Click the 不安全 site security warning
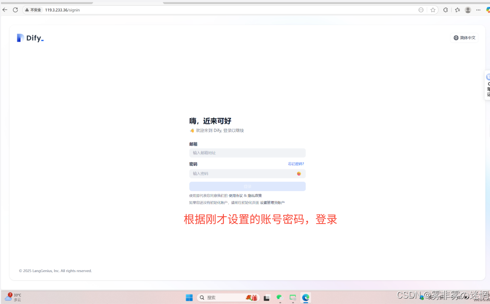 point(33,10)
